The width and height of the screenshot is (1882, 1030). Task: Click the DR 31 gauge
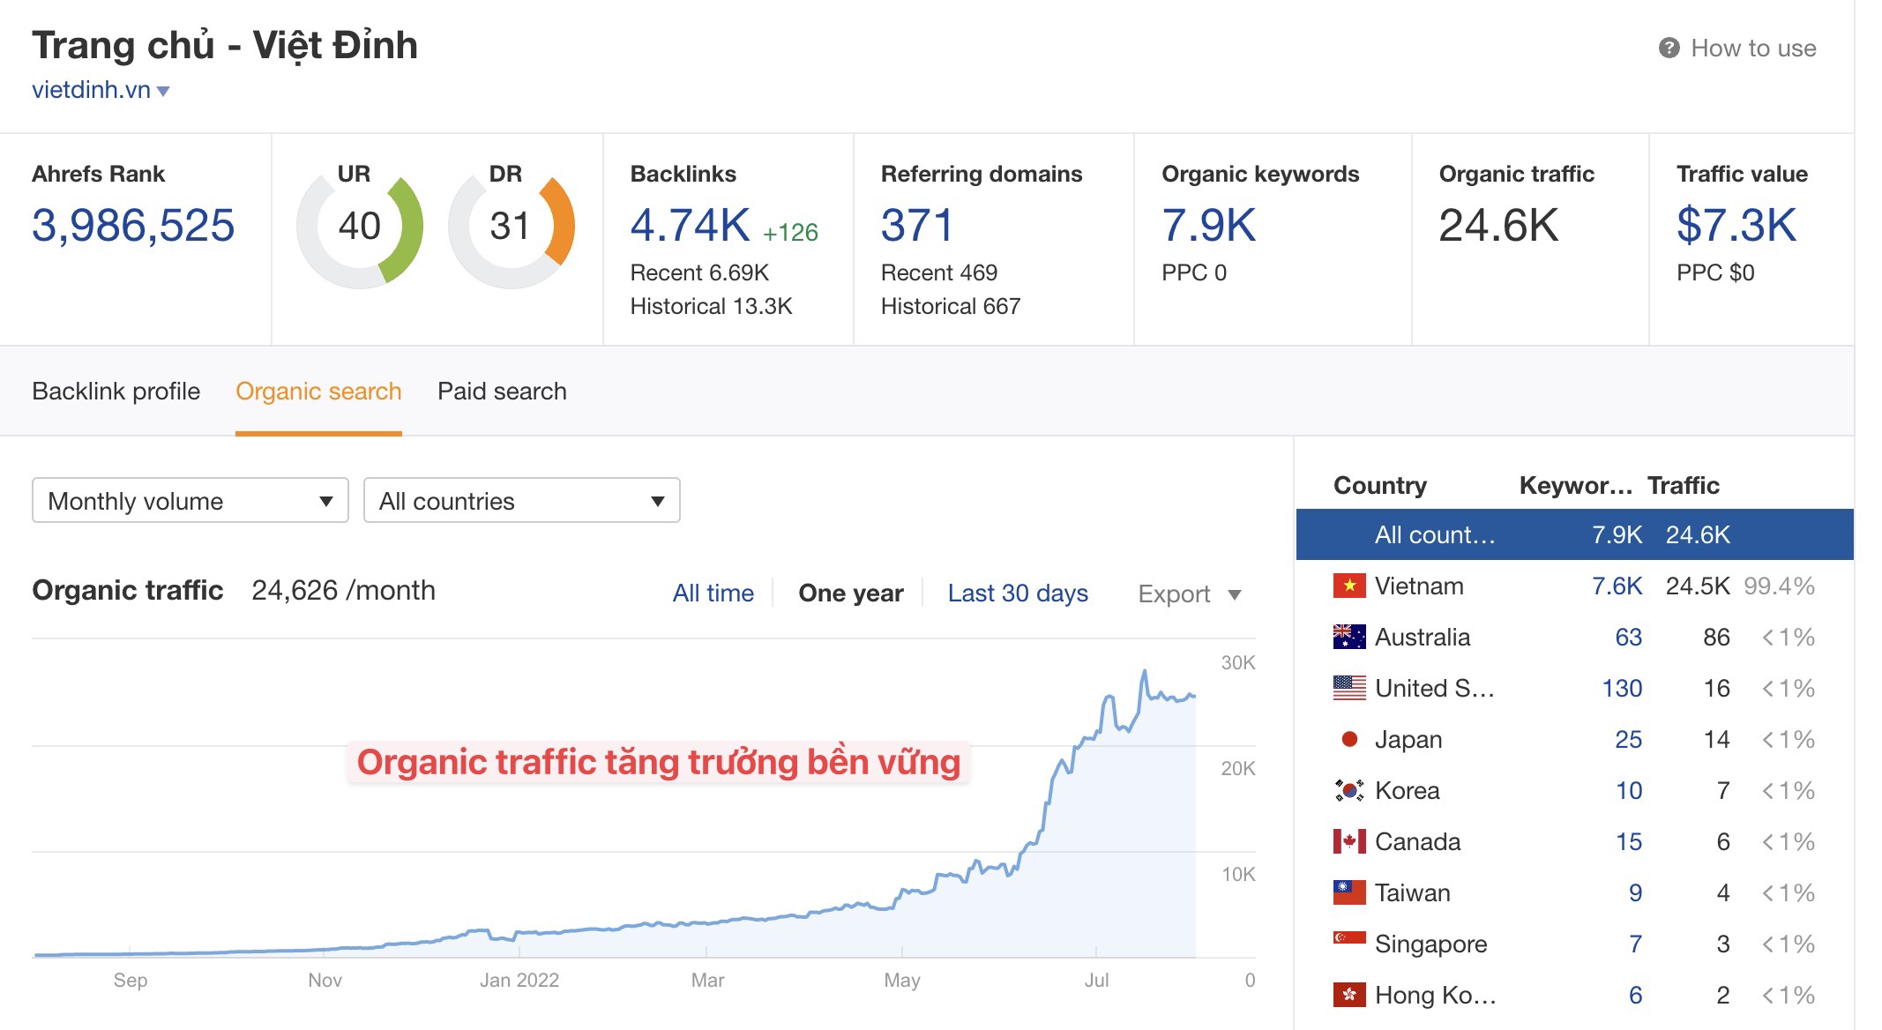click(512, 227)
